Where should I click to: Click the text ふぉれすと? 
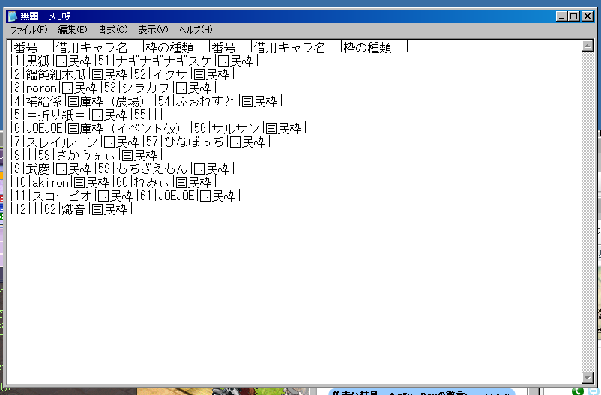pyautogui.click(x=205, y=102)
